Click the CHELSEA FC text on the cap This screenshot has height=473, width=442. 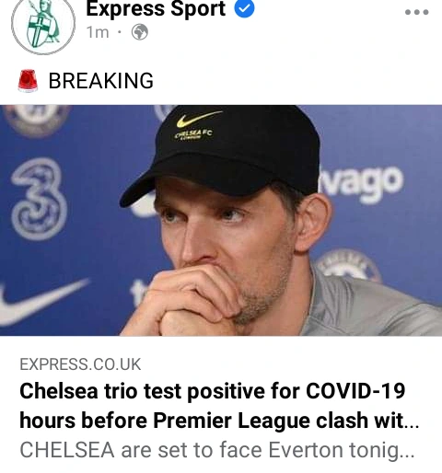[193, 134]
